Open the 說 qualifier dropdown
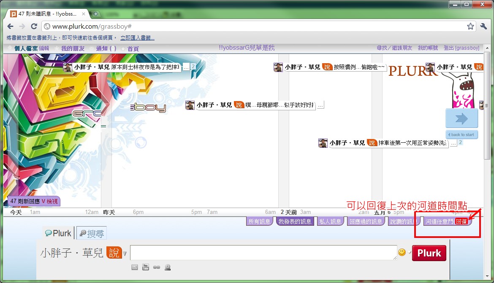This screenshot has height=283, width=494. 116,253
